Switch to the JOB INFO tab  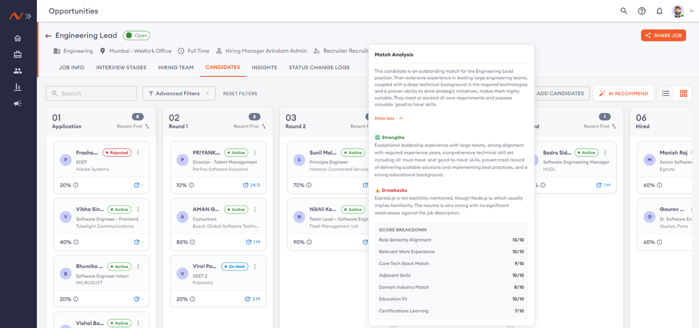(x=71, y=68)
